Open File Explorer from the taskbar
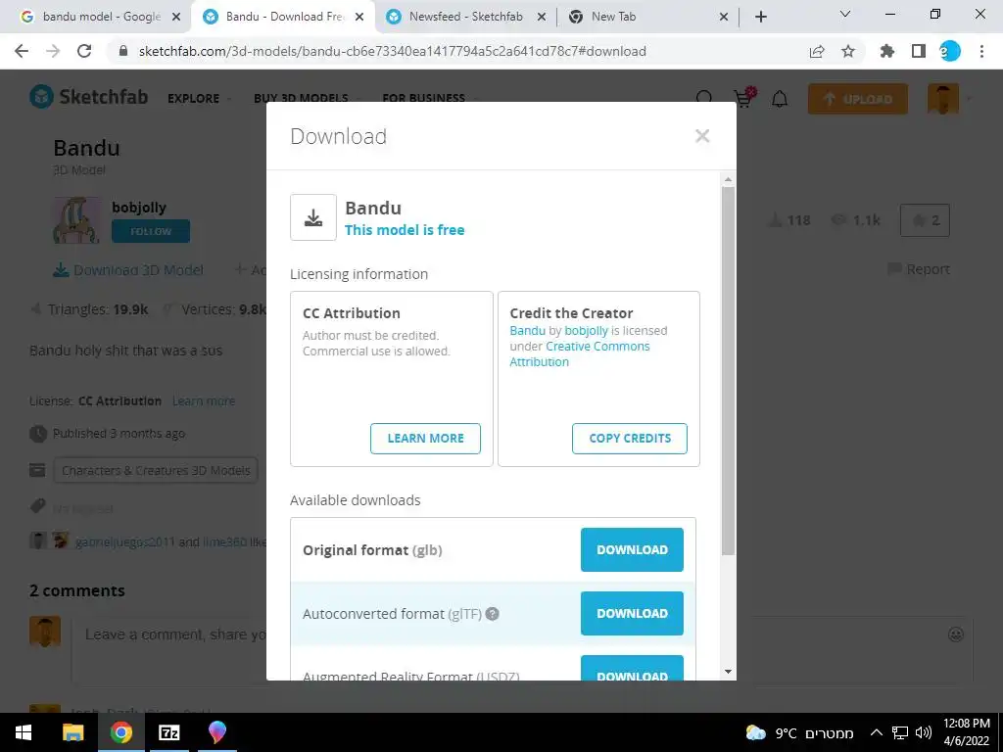1003x752 pixels. [72, 732]
